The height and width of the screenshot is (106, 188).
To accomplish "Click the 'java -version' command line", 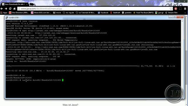I will coord(21,21).
